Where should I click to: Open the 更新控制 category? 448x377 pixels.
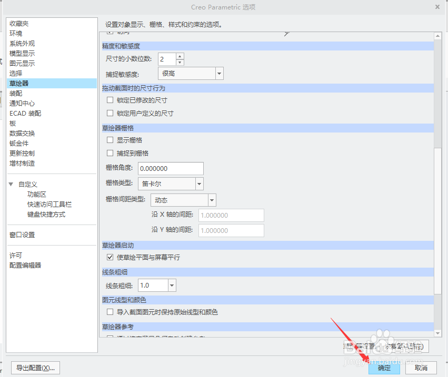22,153
